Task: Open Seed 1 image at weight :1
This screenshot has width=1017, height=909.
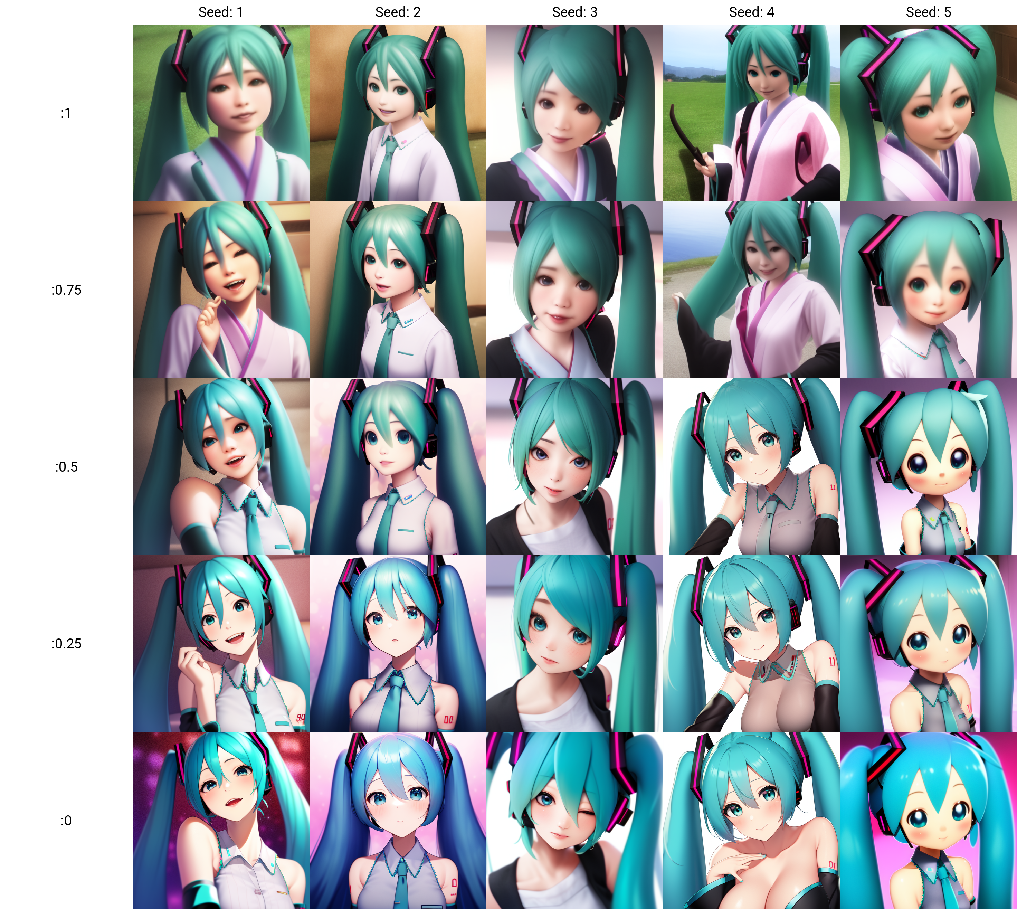Action: point(221,113)
